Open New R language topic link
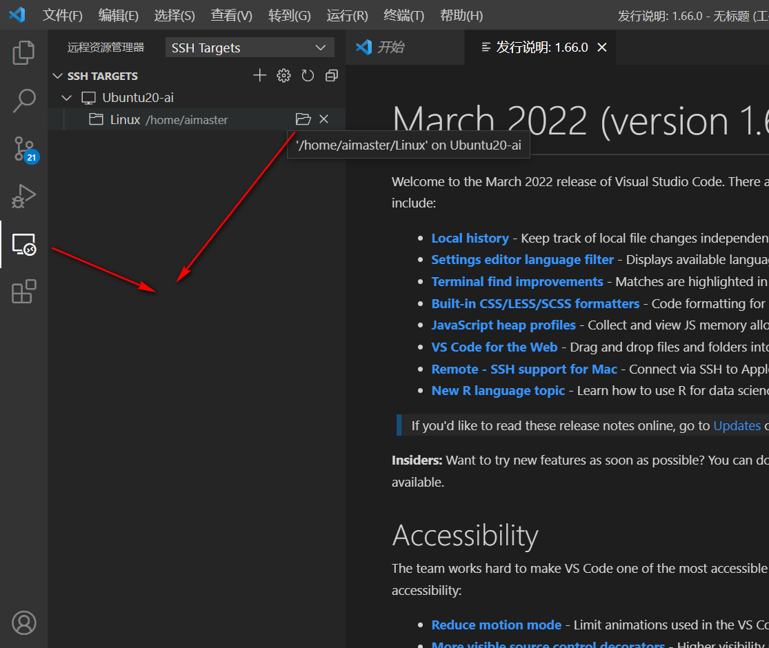Viewport: 769px width, 648px height. click(498, 391)
